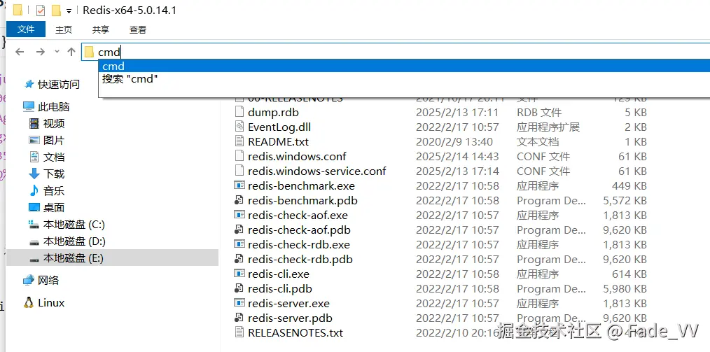Click the 下载 blue arrow icon
The width and height of the screenshot is (710, 352).
[x=34, y=174]
